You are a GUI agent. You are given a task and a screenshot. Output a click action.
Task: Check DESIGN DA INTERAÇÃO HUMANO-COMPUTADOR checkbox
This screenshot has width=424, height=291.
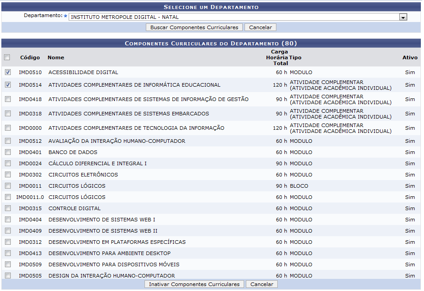7,275
